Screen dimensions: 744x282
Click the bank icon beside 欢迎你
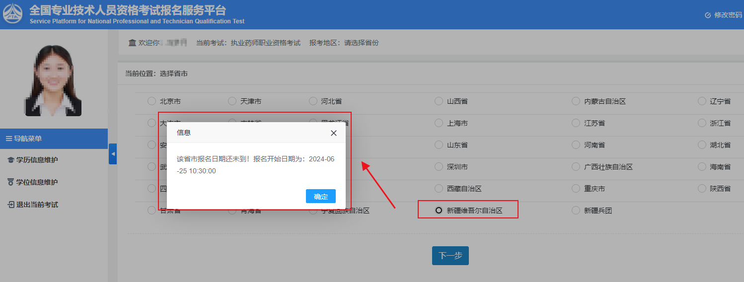tap(132, 43)
